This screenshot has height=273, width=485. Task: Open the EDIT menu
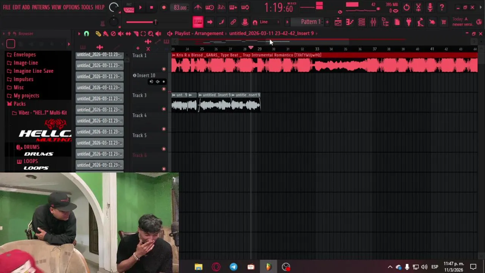(x=16, y=7)
